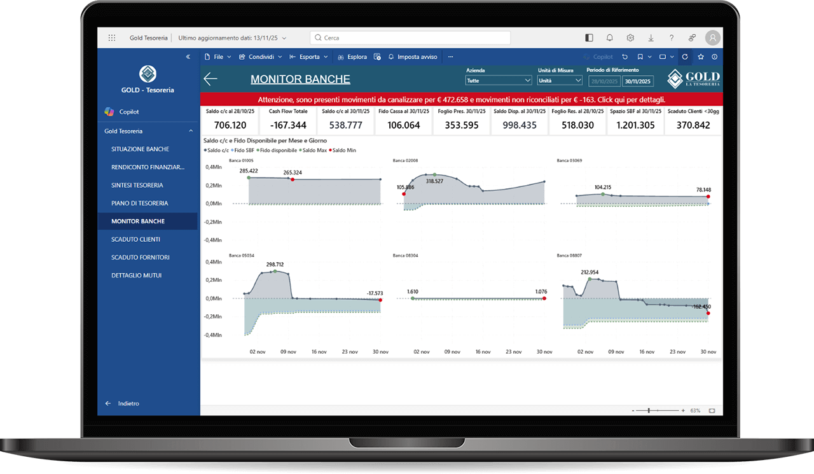Go to Scaduto Clienti page
Screen dimensions: 814x474
(x=135, y=239)
